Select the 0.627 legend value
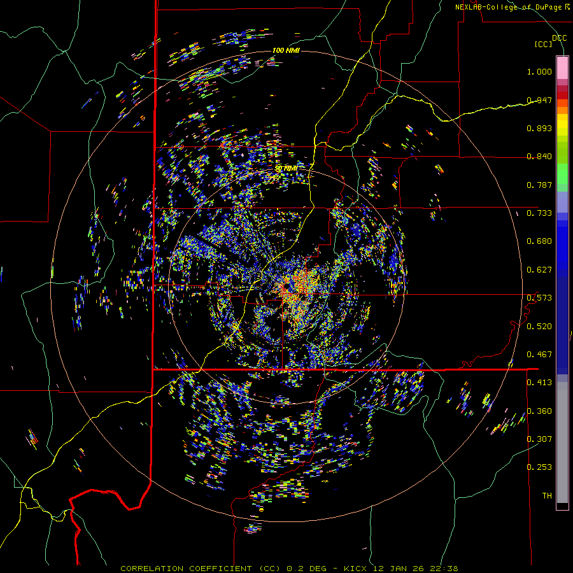The height and width of the screenshot is (573, 573). coord(539,270)
